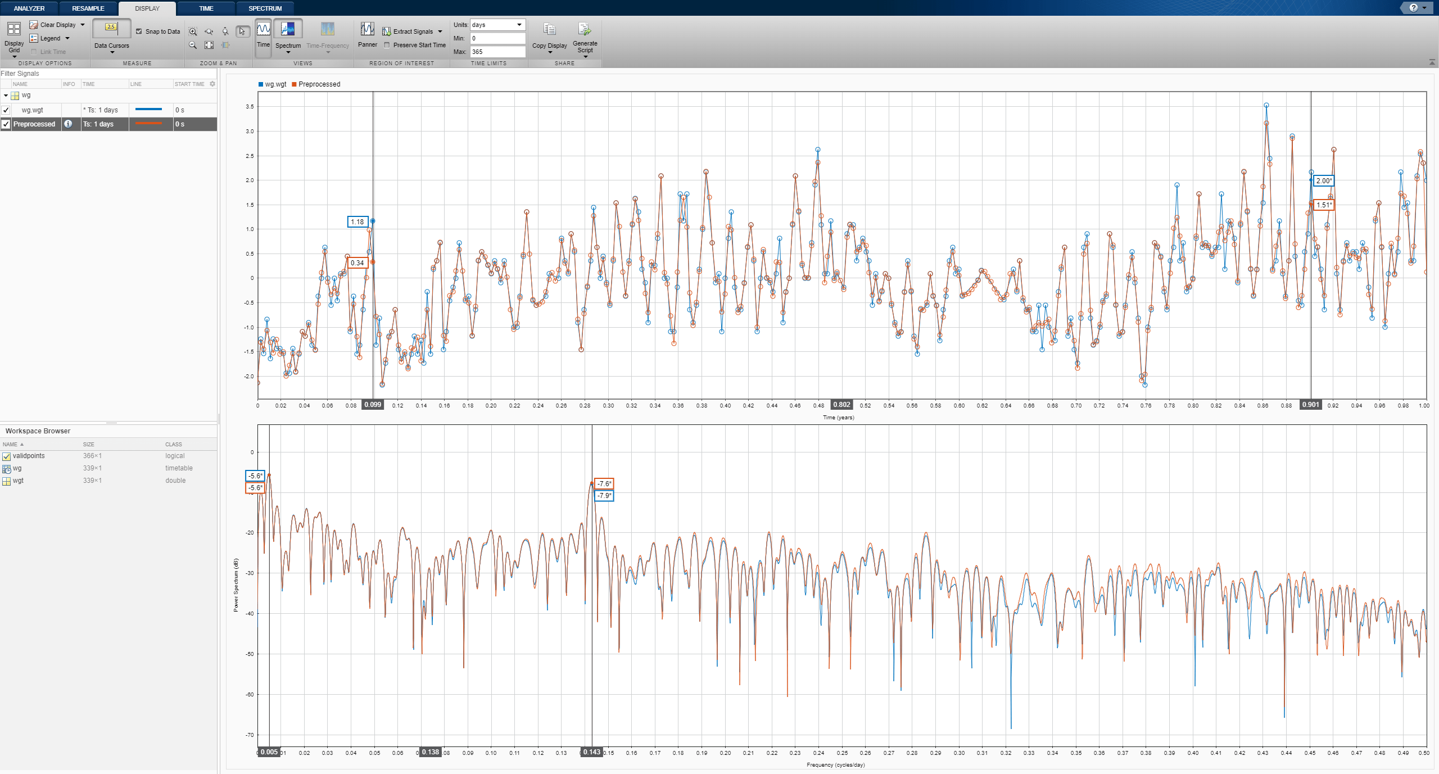The image size is (1439, 774).
Task: Click the zoom out magnifier icon
Action: pos(193,46)
